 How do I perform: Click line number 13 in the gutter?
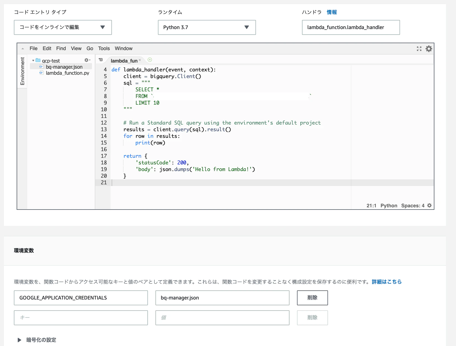click(x=104, y=129)
